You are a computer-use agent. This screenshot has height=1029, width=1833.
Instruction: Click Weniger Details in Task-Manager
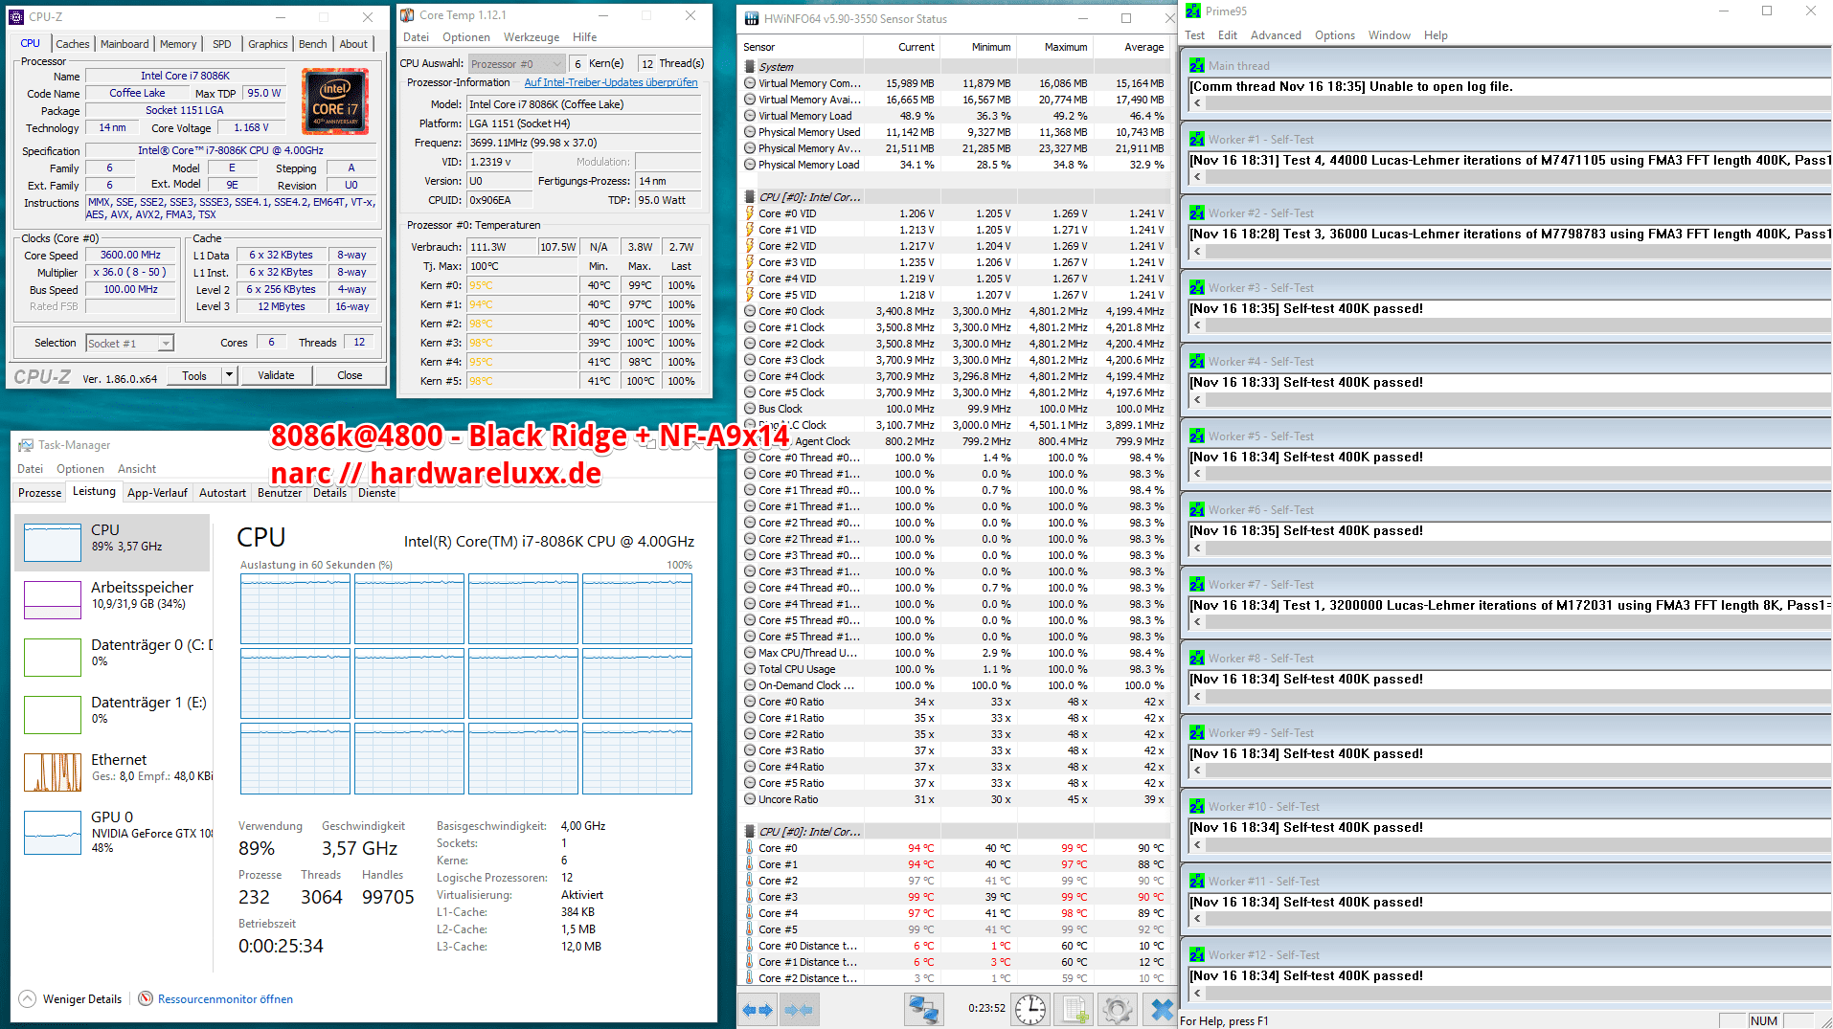(82, 999)
